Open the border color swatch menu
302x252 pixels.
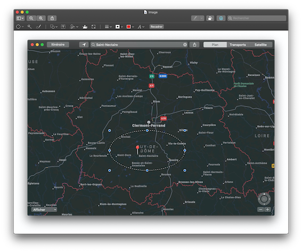[x=119, y=27]
